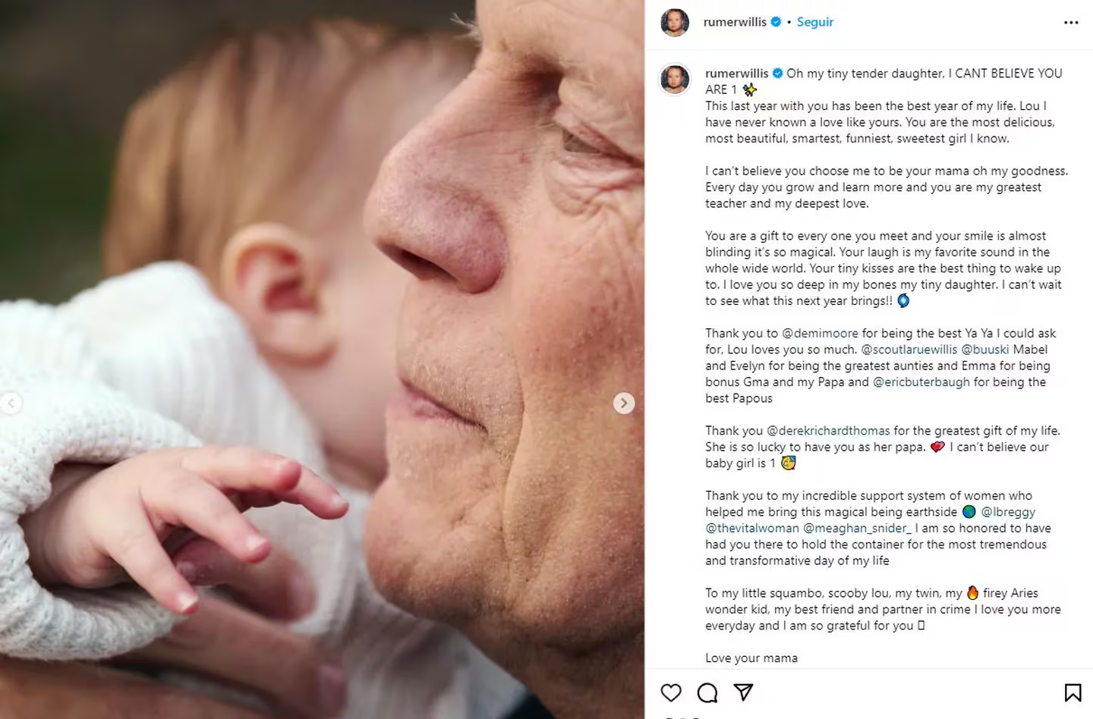Share the post with paper plane icon
Image resolution: width=1093 pixels, height=719 pixels.
coord(743,692)
